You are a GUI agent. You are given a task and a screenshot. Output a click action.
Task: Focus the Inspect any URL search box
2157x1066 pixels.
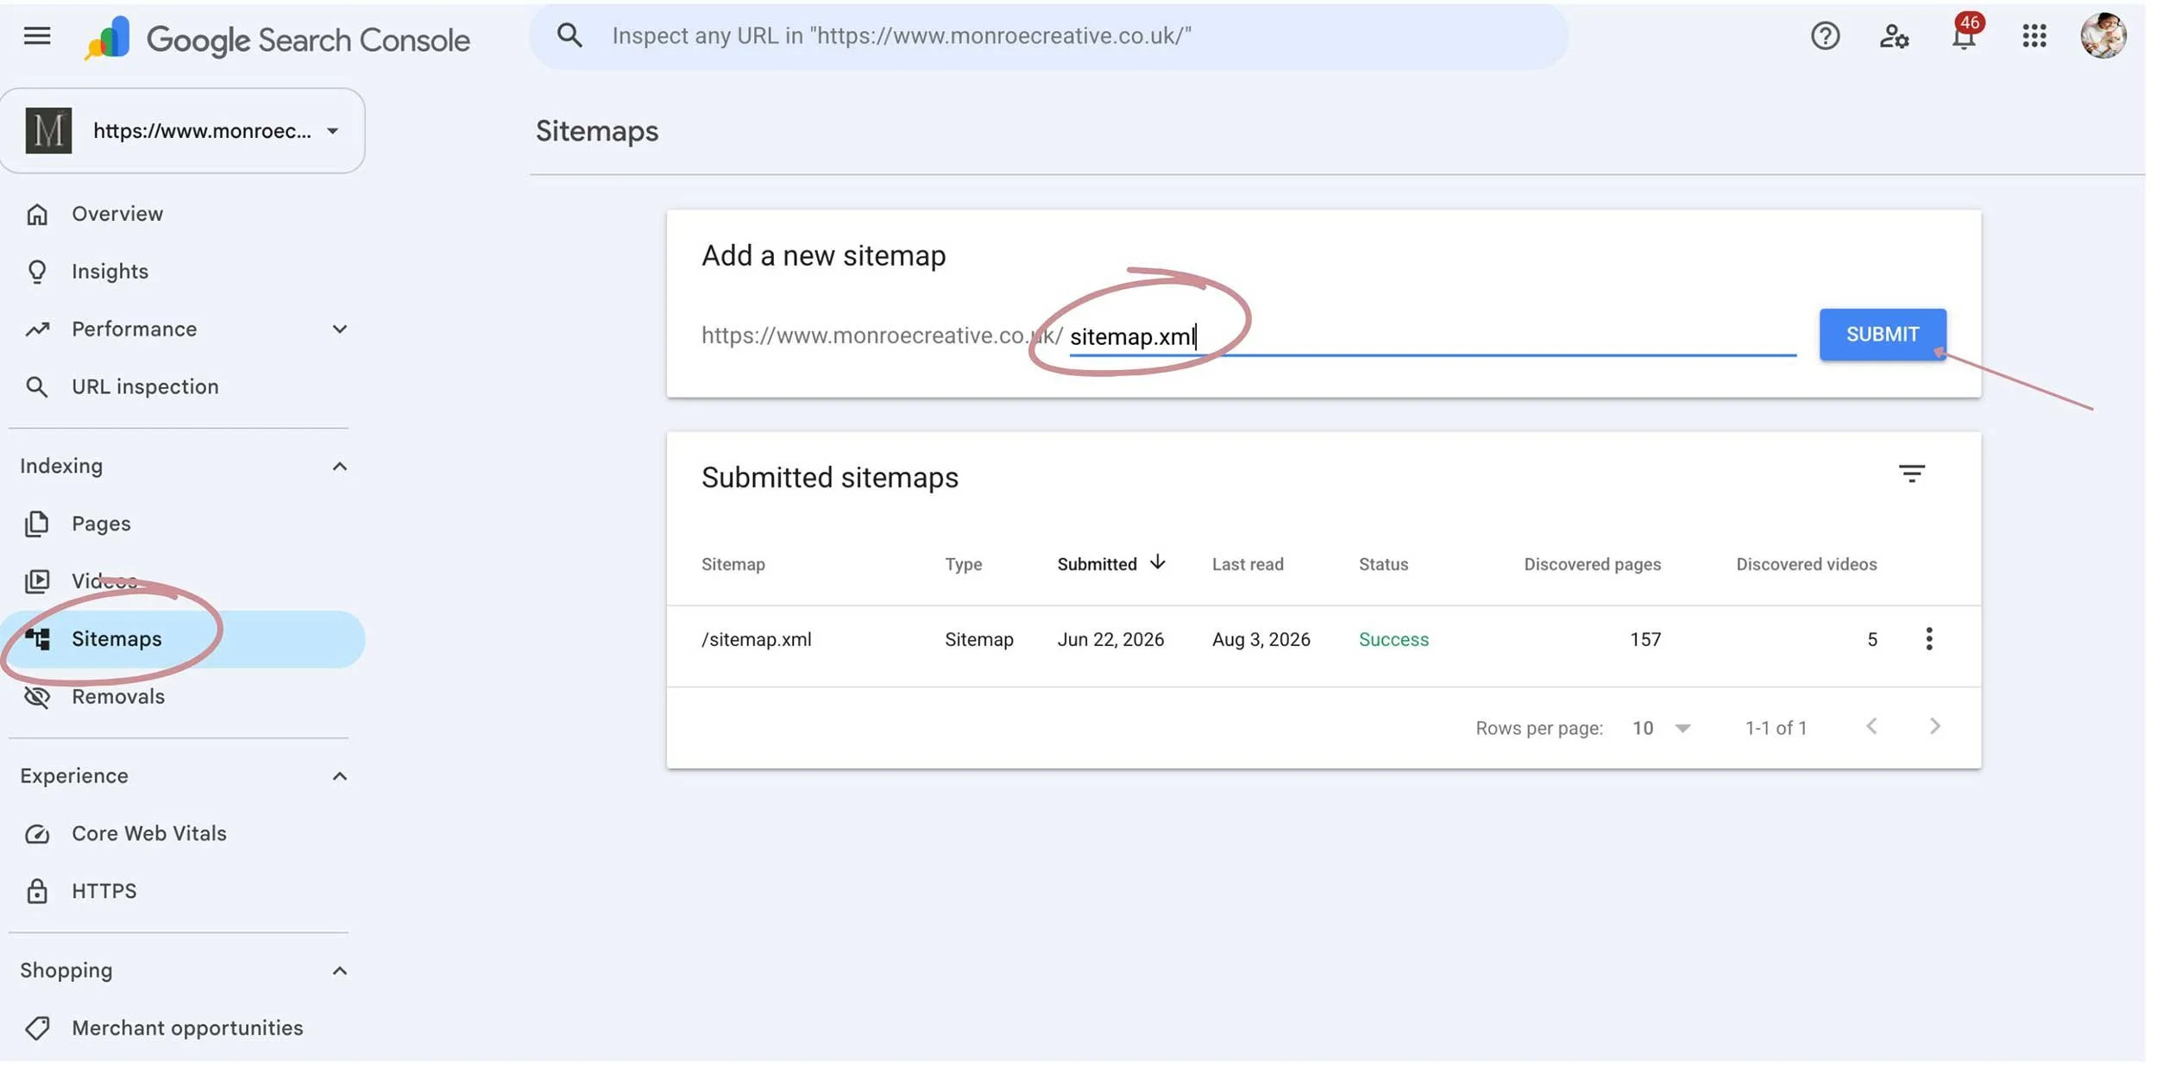[1048, 36]
